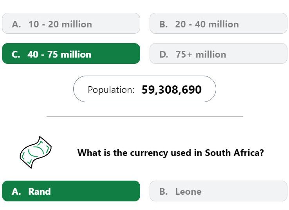Screen dimensions: 289x210
Task: Select highlighted answer 40 - 75 million
Action: point(71,53)
